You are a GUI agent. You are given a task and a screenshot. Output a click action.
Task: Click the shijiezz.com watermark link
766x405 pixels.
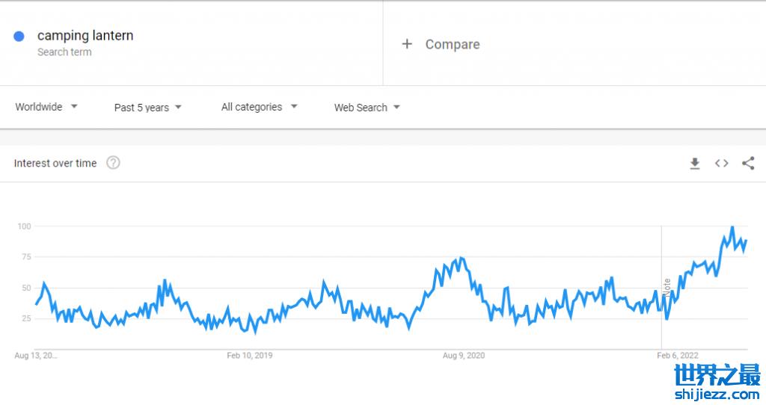coord(717,393)
